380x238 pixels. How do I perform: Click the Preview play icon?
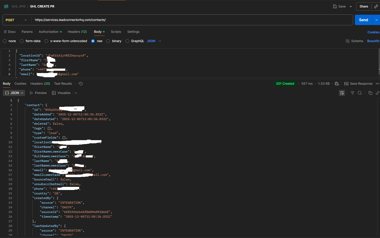[x=31, y=93]
